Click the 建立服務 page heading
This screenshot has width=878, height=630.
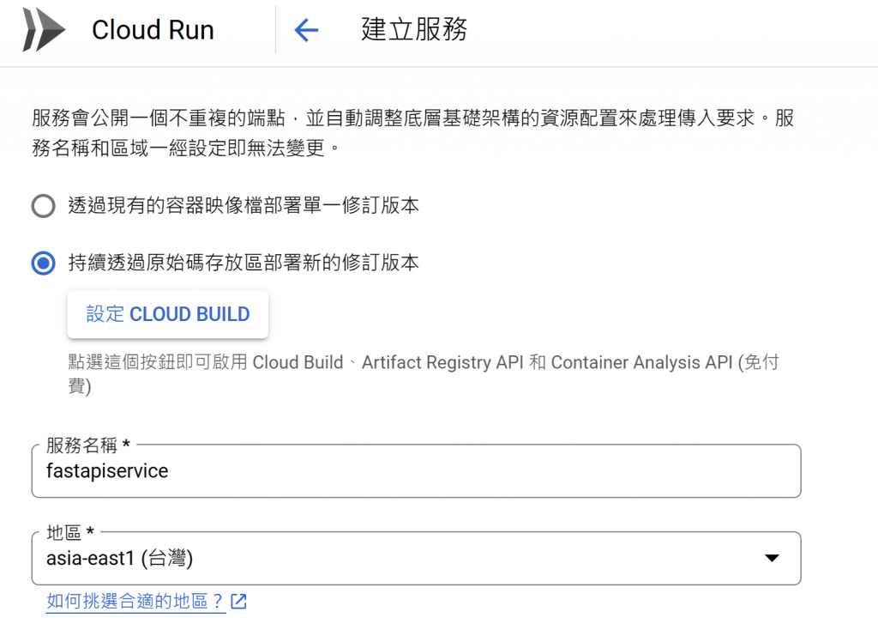pyautogui.click(x=414, y=30)
